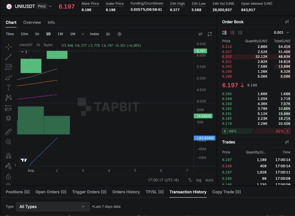Click the buy/sell 48% 52% ratio bar
The height and width of the screenshot is (216, 295).
256,131
